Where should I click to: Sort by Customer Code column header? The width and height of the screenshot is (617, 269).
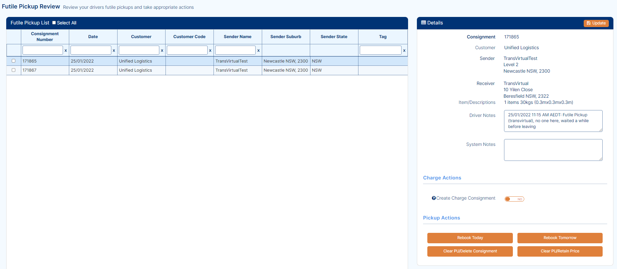click(189, 36)
